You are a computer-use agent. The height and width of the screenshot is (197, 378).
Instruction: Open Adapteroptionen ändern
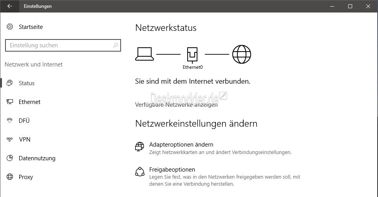coord(181,145)
